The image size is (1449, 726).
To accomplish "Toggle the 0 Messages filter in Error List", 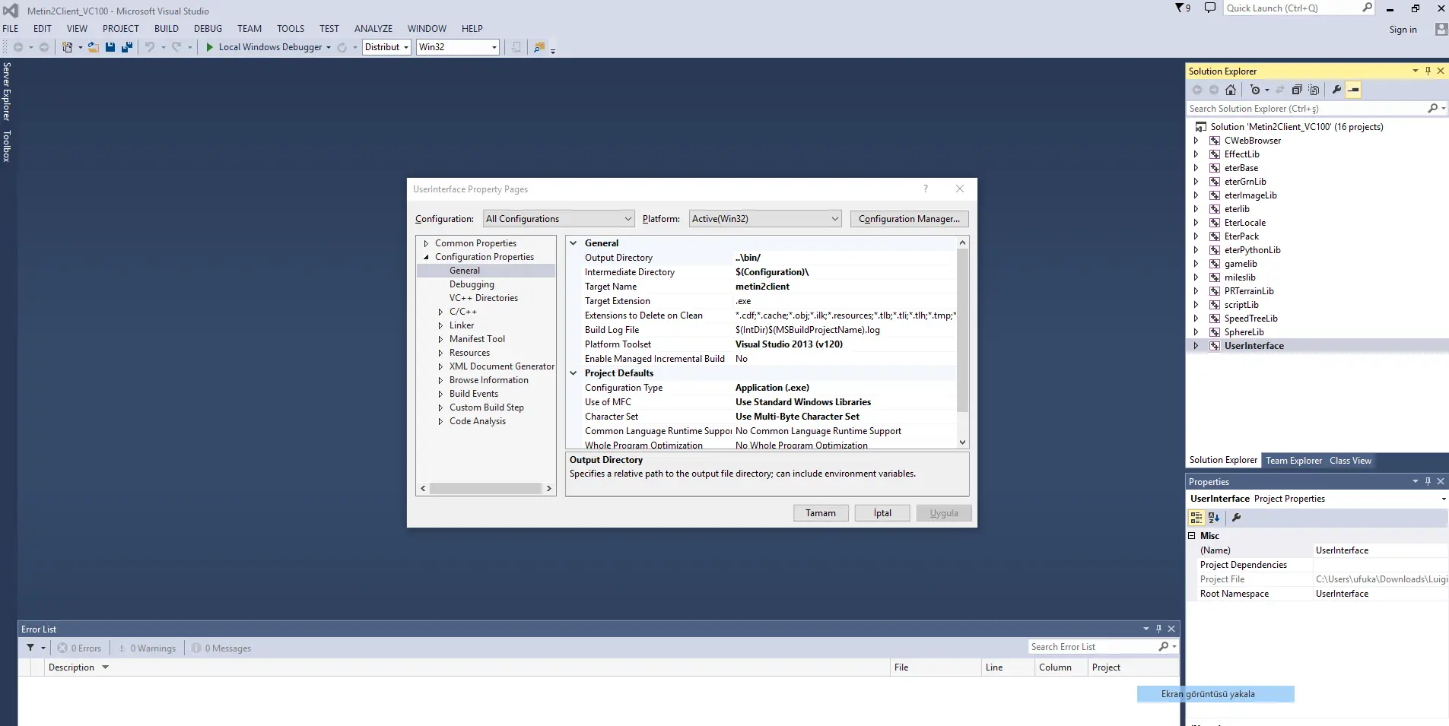I will tap(222, 648).
